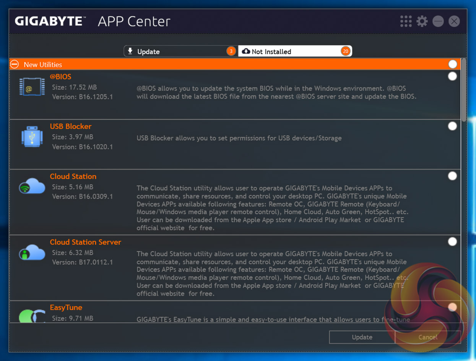Select the Cloud Station radio button
The width and height of the screenshot is (476, 361).
coord(452,176)
